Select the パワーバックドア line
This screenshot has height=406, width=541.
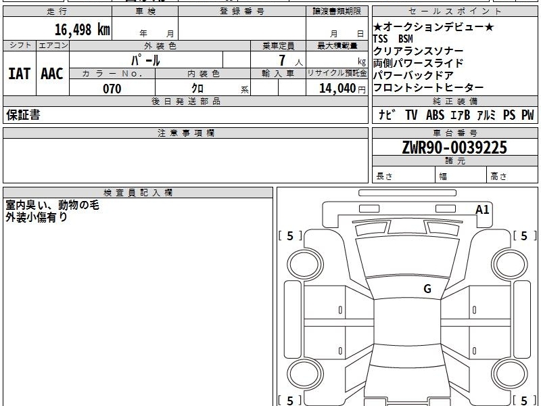pyautogui.click(x=413, y=75)
